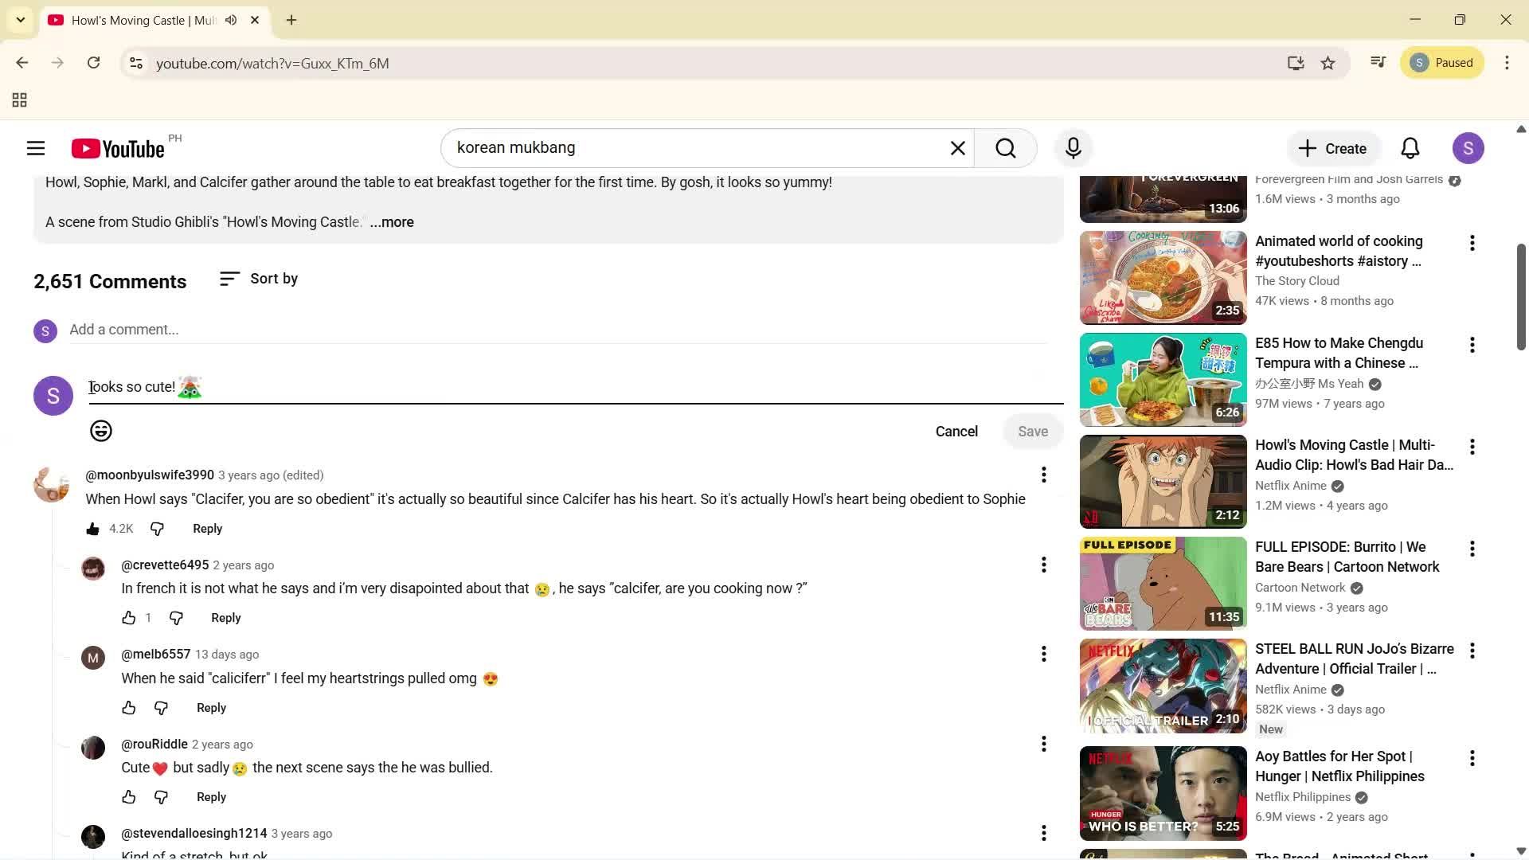Open the Sort by comments menu
The width and height of the screenshot is (1529, 860).
click(258, 279)
